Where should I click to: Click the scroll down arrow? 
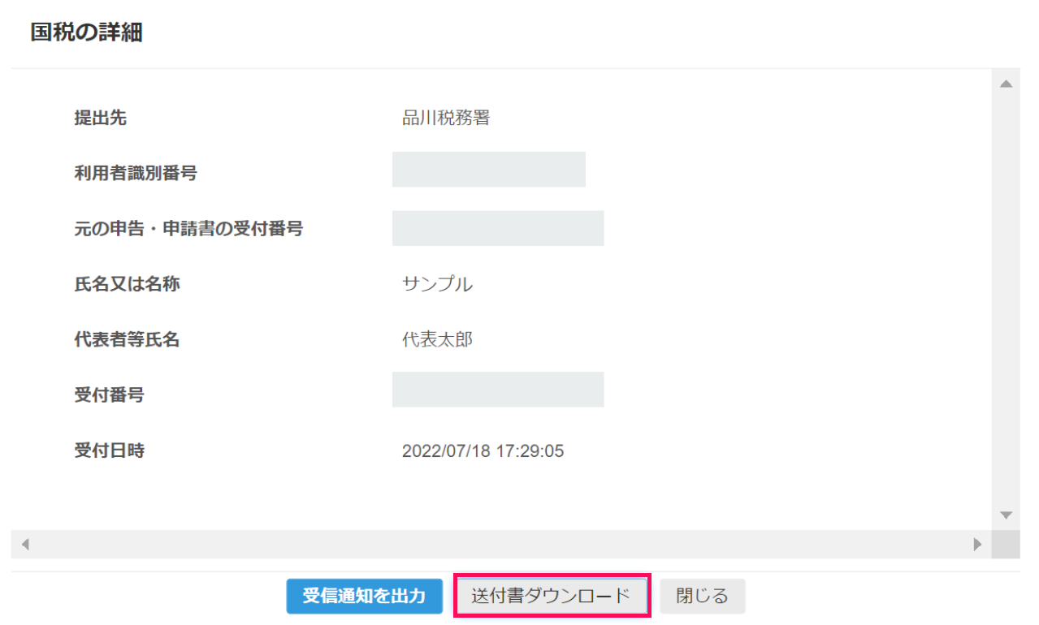[x=1006, y=515]
